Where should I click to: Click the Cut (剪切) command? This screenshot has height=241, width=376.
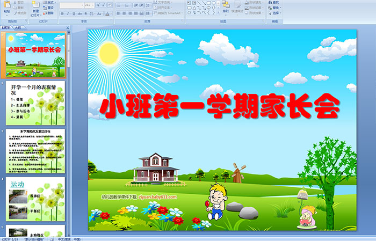(x=18, y=2)
